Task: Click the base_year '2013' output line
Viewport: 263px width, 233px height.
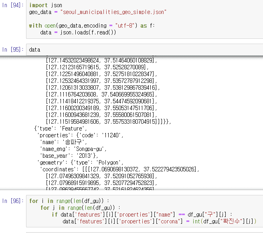Action: click(69, 155)
